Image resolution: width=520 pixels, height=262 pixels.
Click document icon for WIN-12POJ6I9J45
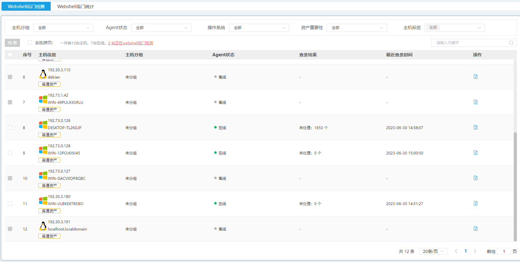(x=475, y=153)
